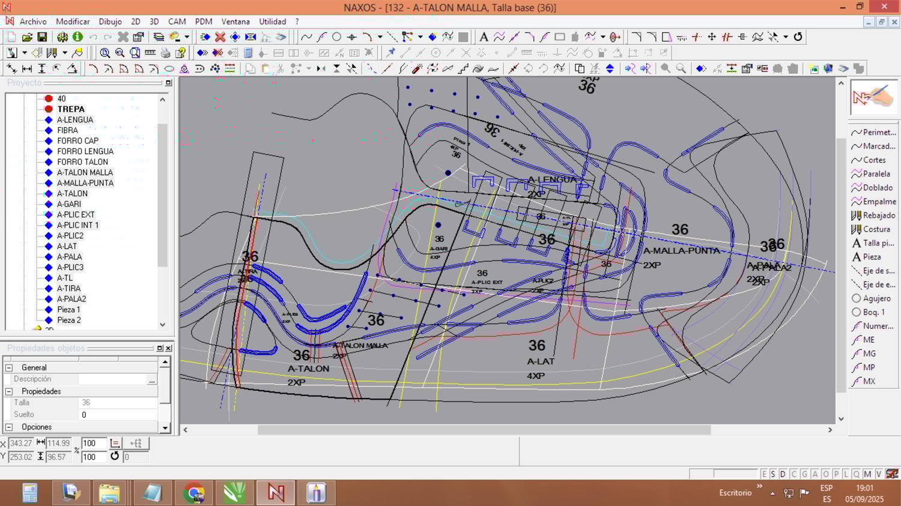Toggle the 'S' status bar indicator
Viewport: 901px width, 506px height.
click(773, 474)
